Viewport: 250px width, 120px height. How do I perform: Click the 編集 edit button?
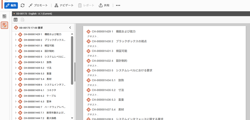pyautogui.click(x=11, y=5)
